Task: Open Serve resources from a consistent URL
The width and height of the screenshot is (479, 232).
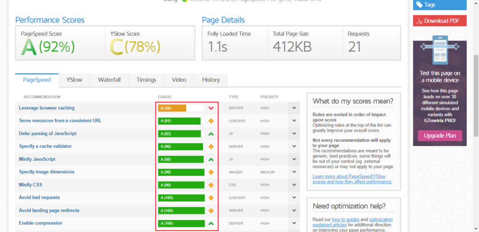Action: coord(60,121)
